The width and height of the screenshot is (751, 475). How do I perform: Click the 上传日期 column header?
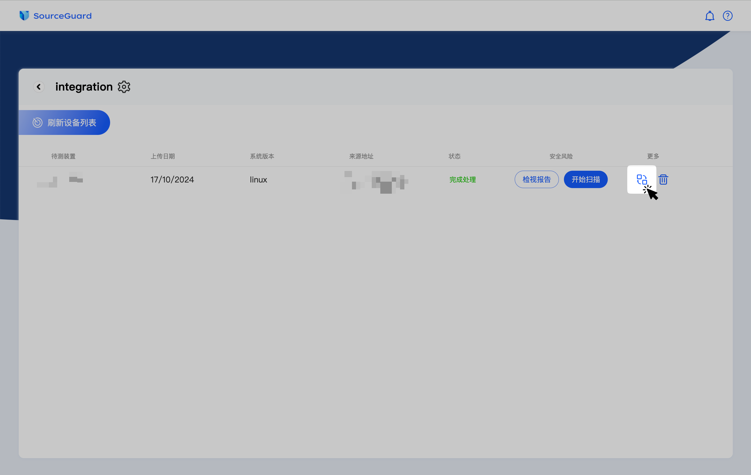162,156
